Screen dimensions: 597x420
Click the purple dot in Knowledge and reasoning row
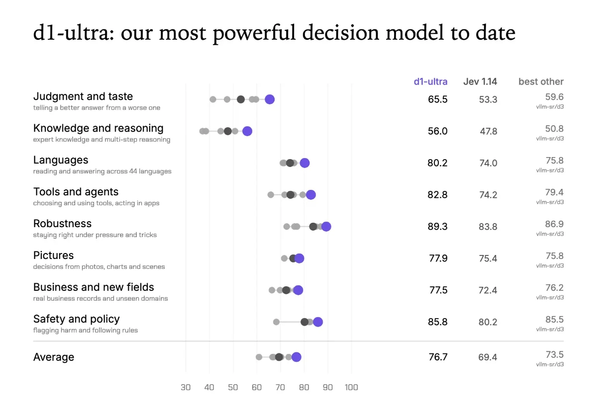click(x=247, y=131)
